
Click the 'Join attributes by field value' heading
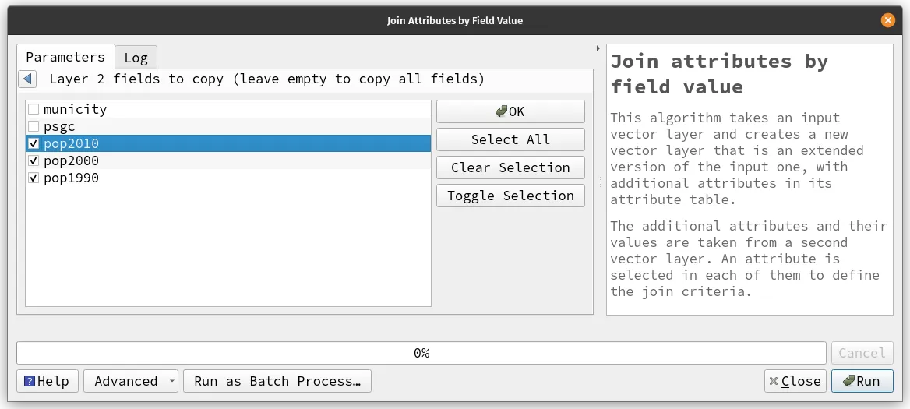[720, 74]
